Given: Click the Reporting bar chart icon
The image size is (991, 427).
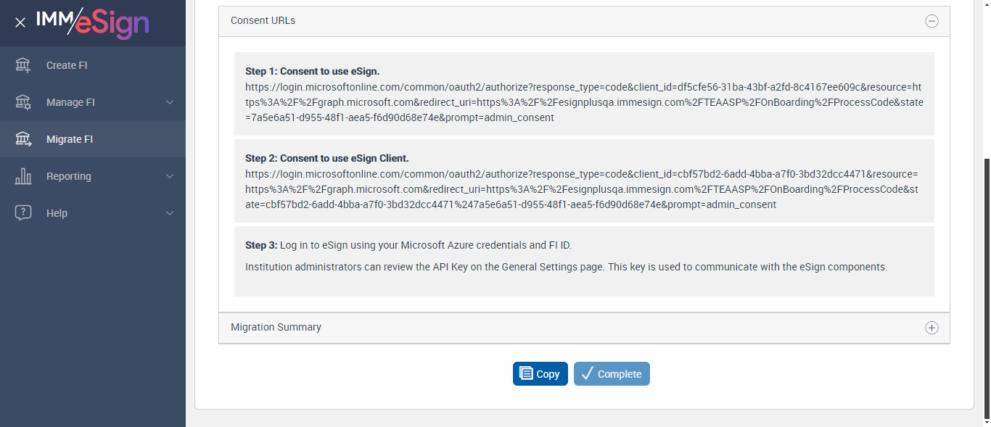Looking at the screenshot, I should pyautogui.click(x=23, y=176).
